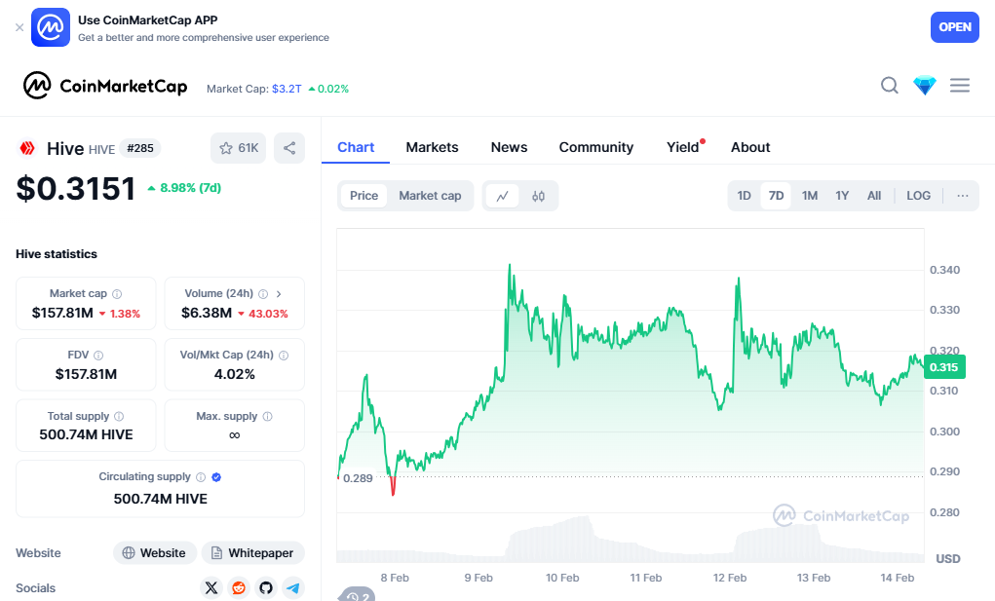The width and height of the screenshot is (995, 601).
Task: Open Hive's Reddit page
Action: [239, 587]
